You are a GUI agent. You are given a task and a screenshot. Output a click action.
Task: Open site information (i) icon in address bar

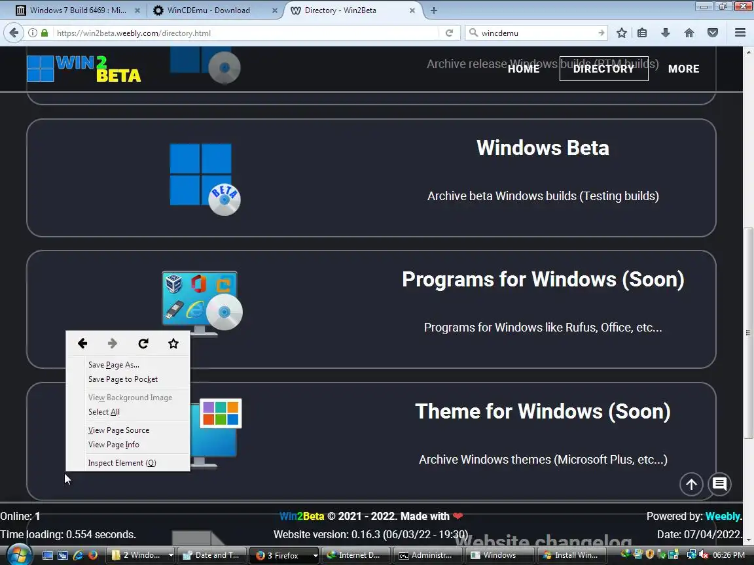[33, 33]
